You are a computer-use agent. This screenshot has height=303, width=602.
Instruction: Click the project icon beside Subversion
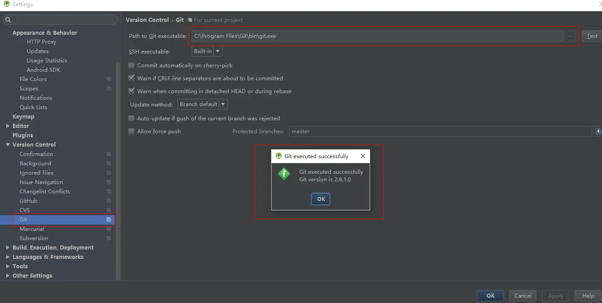[108, 238]
